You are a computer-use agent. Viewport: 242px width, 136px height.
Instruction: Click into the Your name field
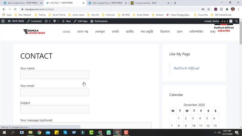[x=55, y=75]
